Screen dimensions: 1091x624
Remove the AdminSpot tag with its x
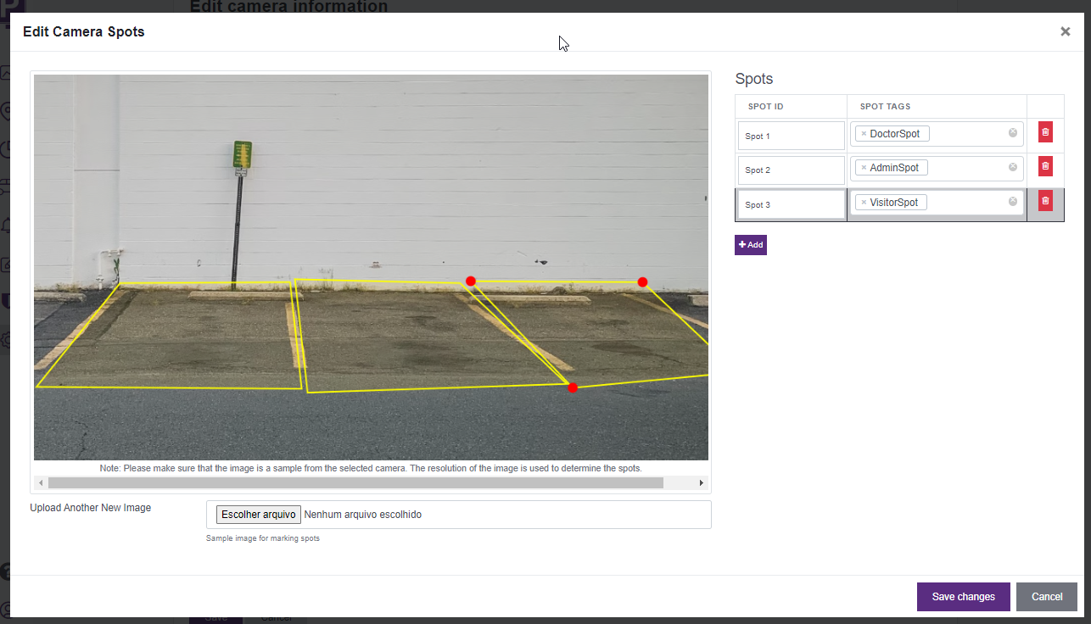point(864,168)
